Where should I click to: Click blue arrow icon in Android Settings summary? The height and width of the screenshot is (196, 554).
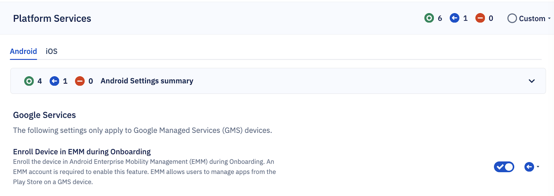[54, 81]
